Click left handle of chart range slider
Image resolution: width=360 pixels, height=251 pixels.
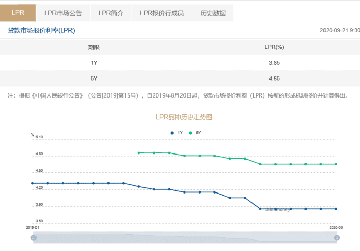pos(33,238)
